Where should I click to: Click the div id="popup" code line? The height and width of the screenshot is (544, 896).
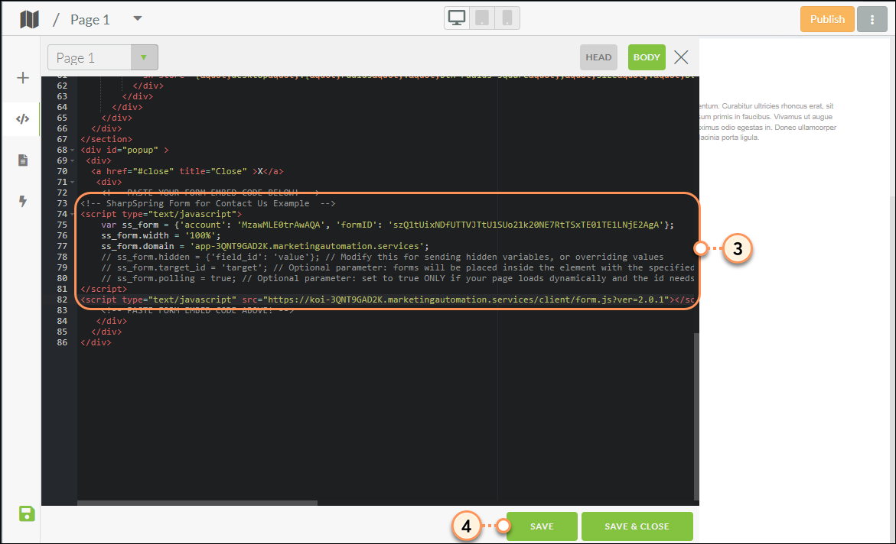point(125,150)
